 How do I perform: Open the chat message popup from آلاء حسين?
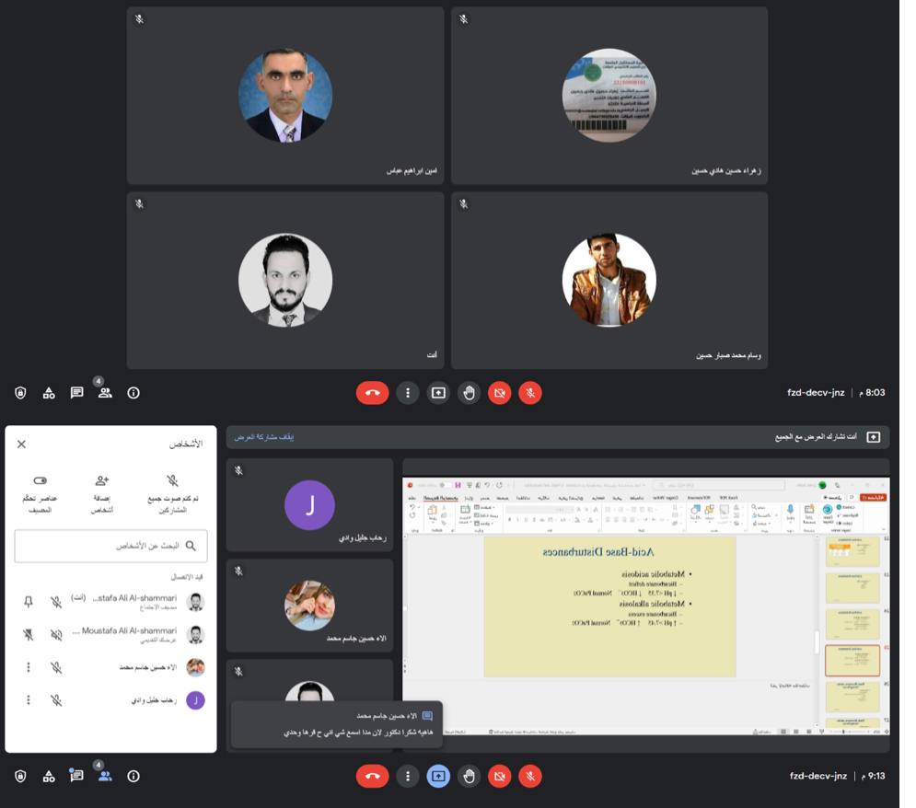point(337,724)
